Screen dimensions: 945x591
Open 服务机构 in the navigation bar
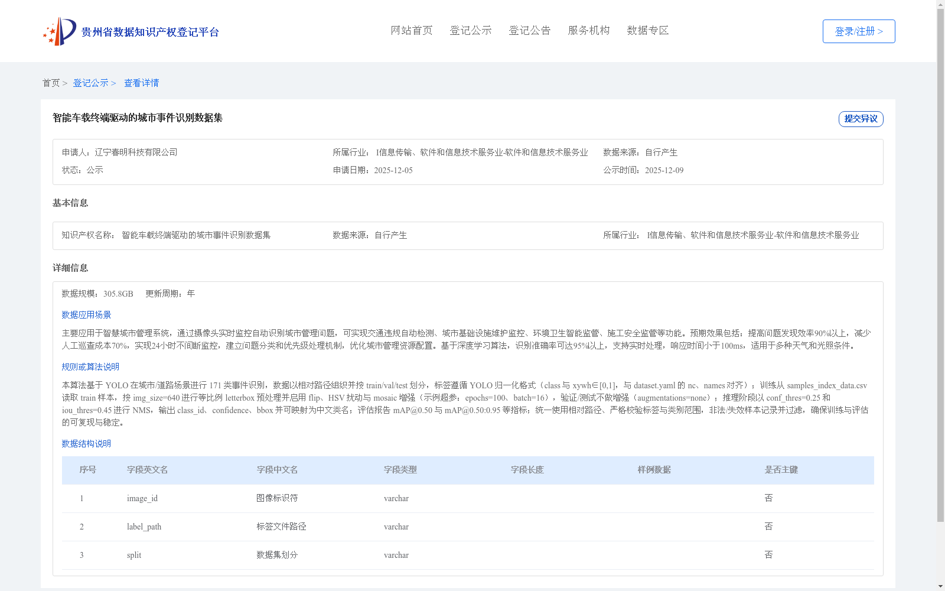coord(589,31)
